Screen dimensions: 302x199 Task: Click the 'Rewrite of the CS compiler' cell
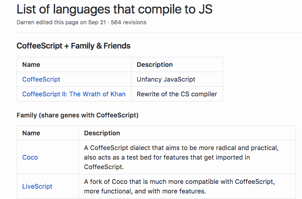click(x=177, y=94)
